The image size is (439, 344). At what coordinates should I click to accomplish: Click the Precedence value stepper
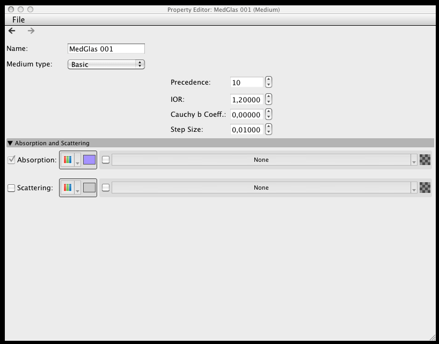pyautogui.click(x=269, y=83)
